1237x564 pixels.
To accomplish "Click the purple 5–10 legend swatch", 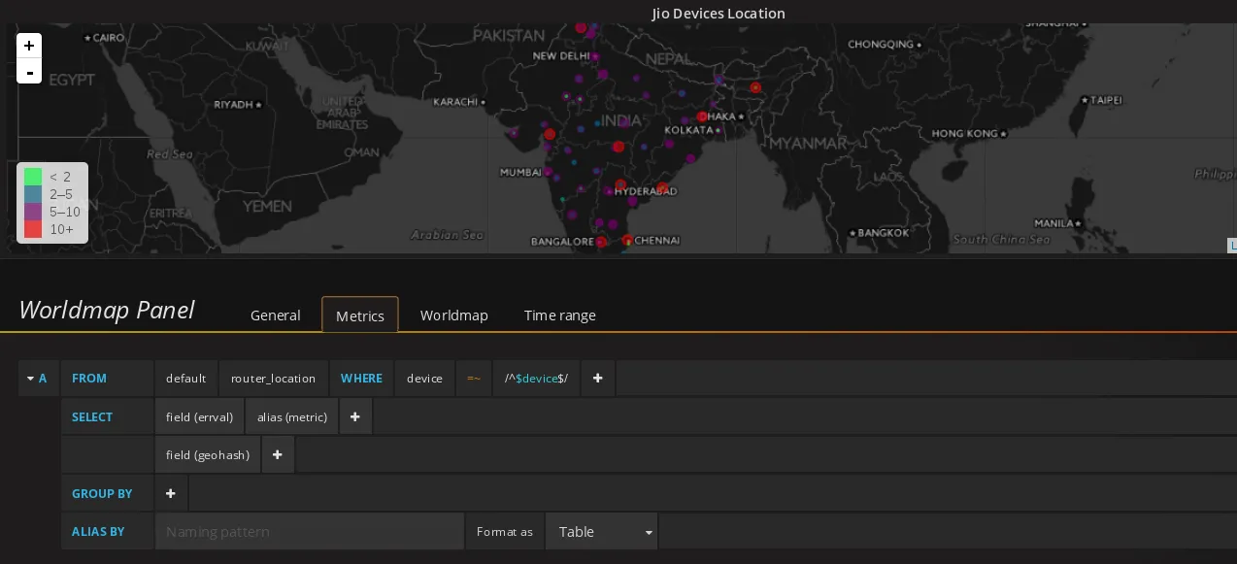I will coord(33,212).
